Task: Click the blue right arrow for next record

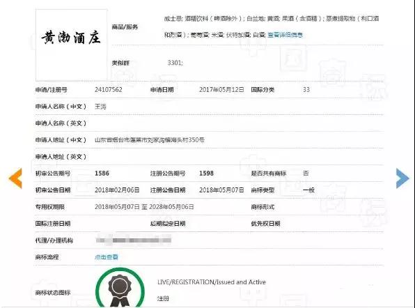Action: coord(402,178)
